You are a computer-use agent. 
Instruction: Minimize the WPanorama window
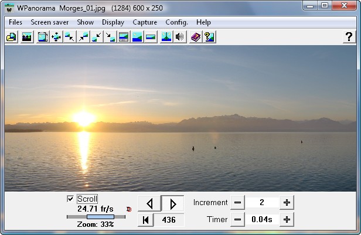coord(310,6)
